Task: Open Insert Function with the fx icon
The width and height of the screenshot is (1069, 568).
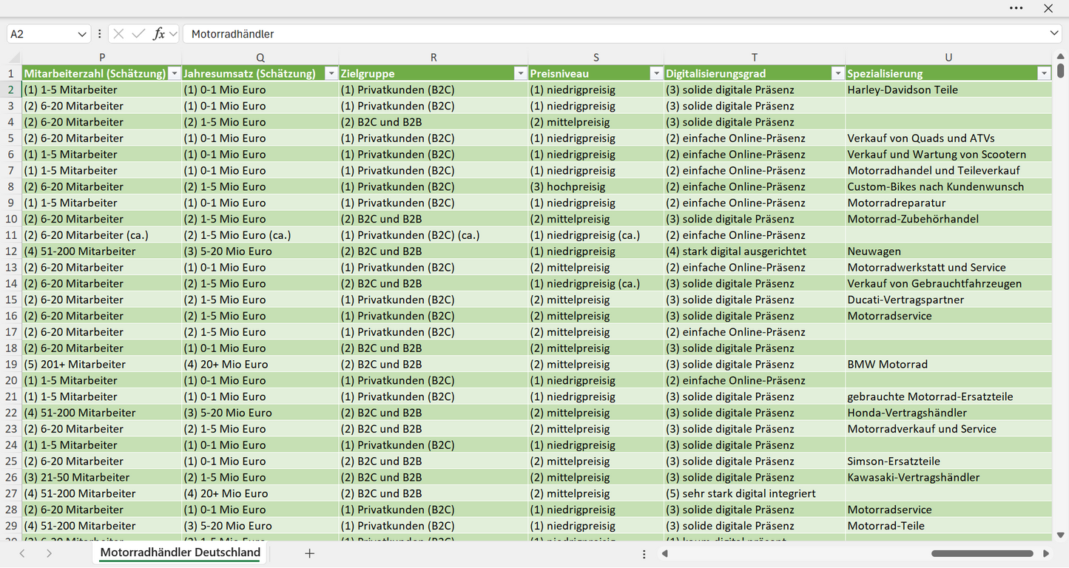Action: [158, 34]
